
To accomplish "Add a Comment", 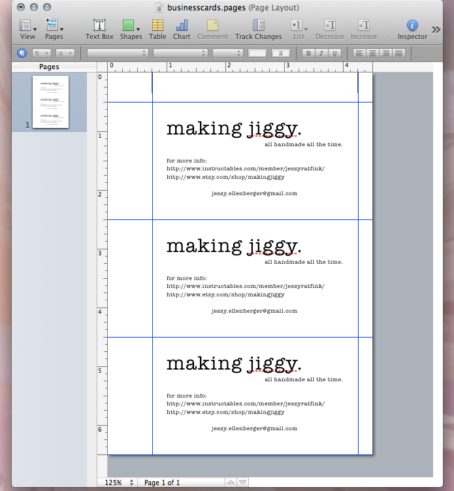I will [212, 30].
